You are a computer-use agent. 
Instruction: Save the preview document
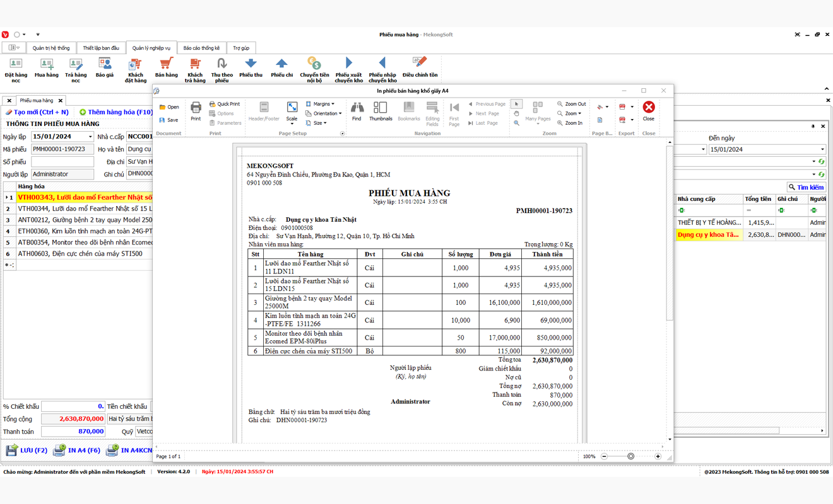pos(169,120)
